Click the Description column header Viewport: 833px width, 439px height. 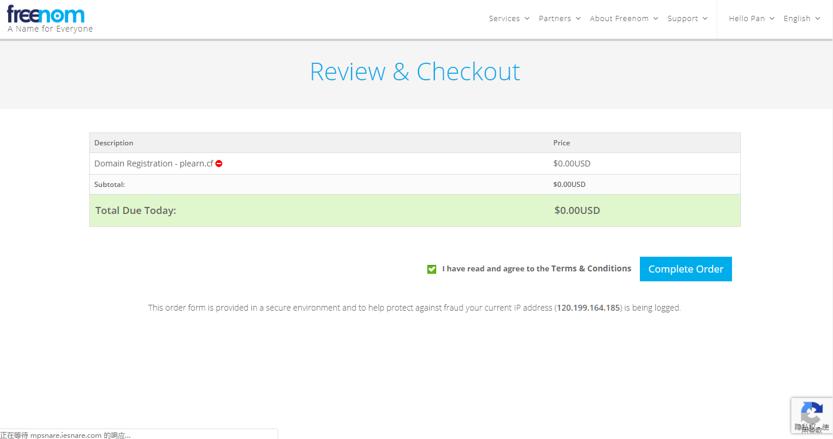[x=114, y=143]
